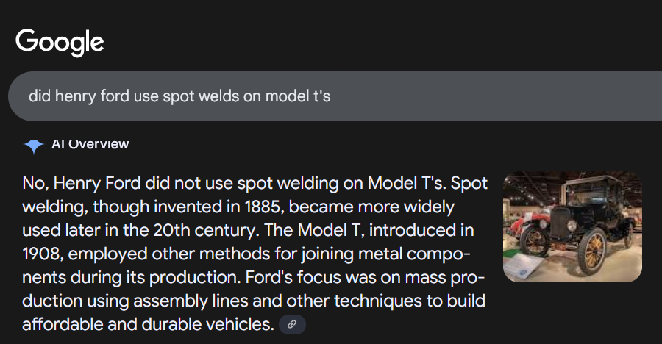
Task: Click the AI Overview sparkle icon
Action: point(33,146)
